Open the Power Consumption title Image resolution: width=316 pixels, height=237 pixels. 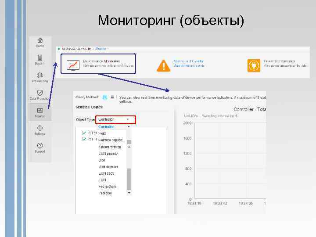(279, 61)
